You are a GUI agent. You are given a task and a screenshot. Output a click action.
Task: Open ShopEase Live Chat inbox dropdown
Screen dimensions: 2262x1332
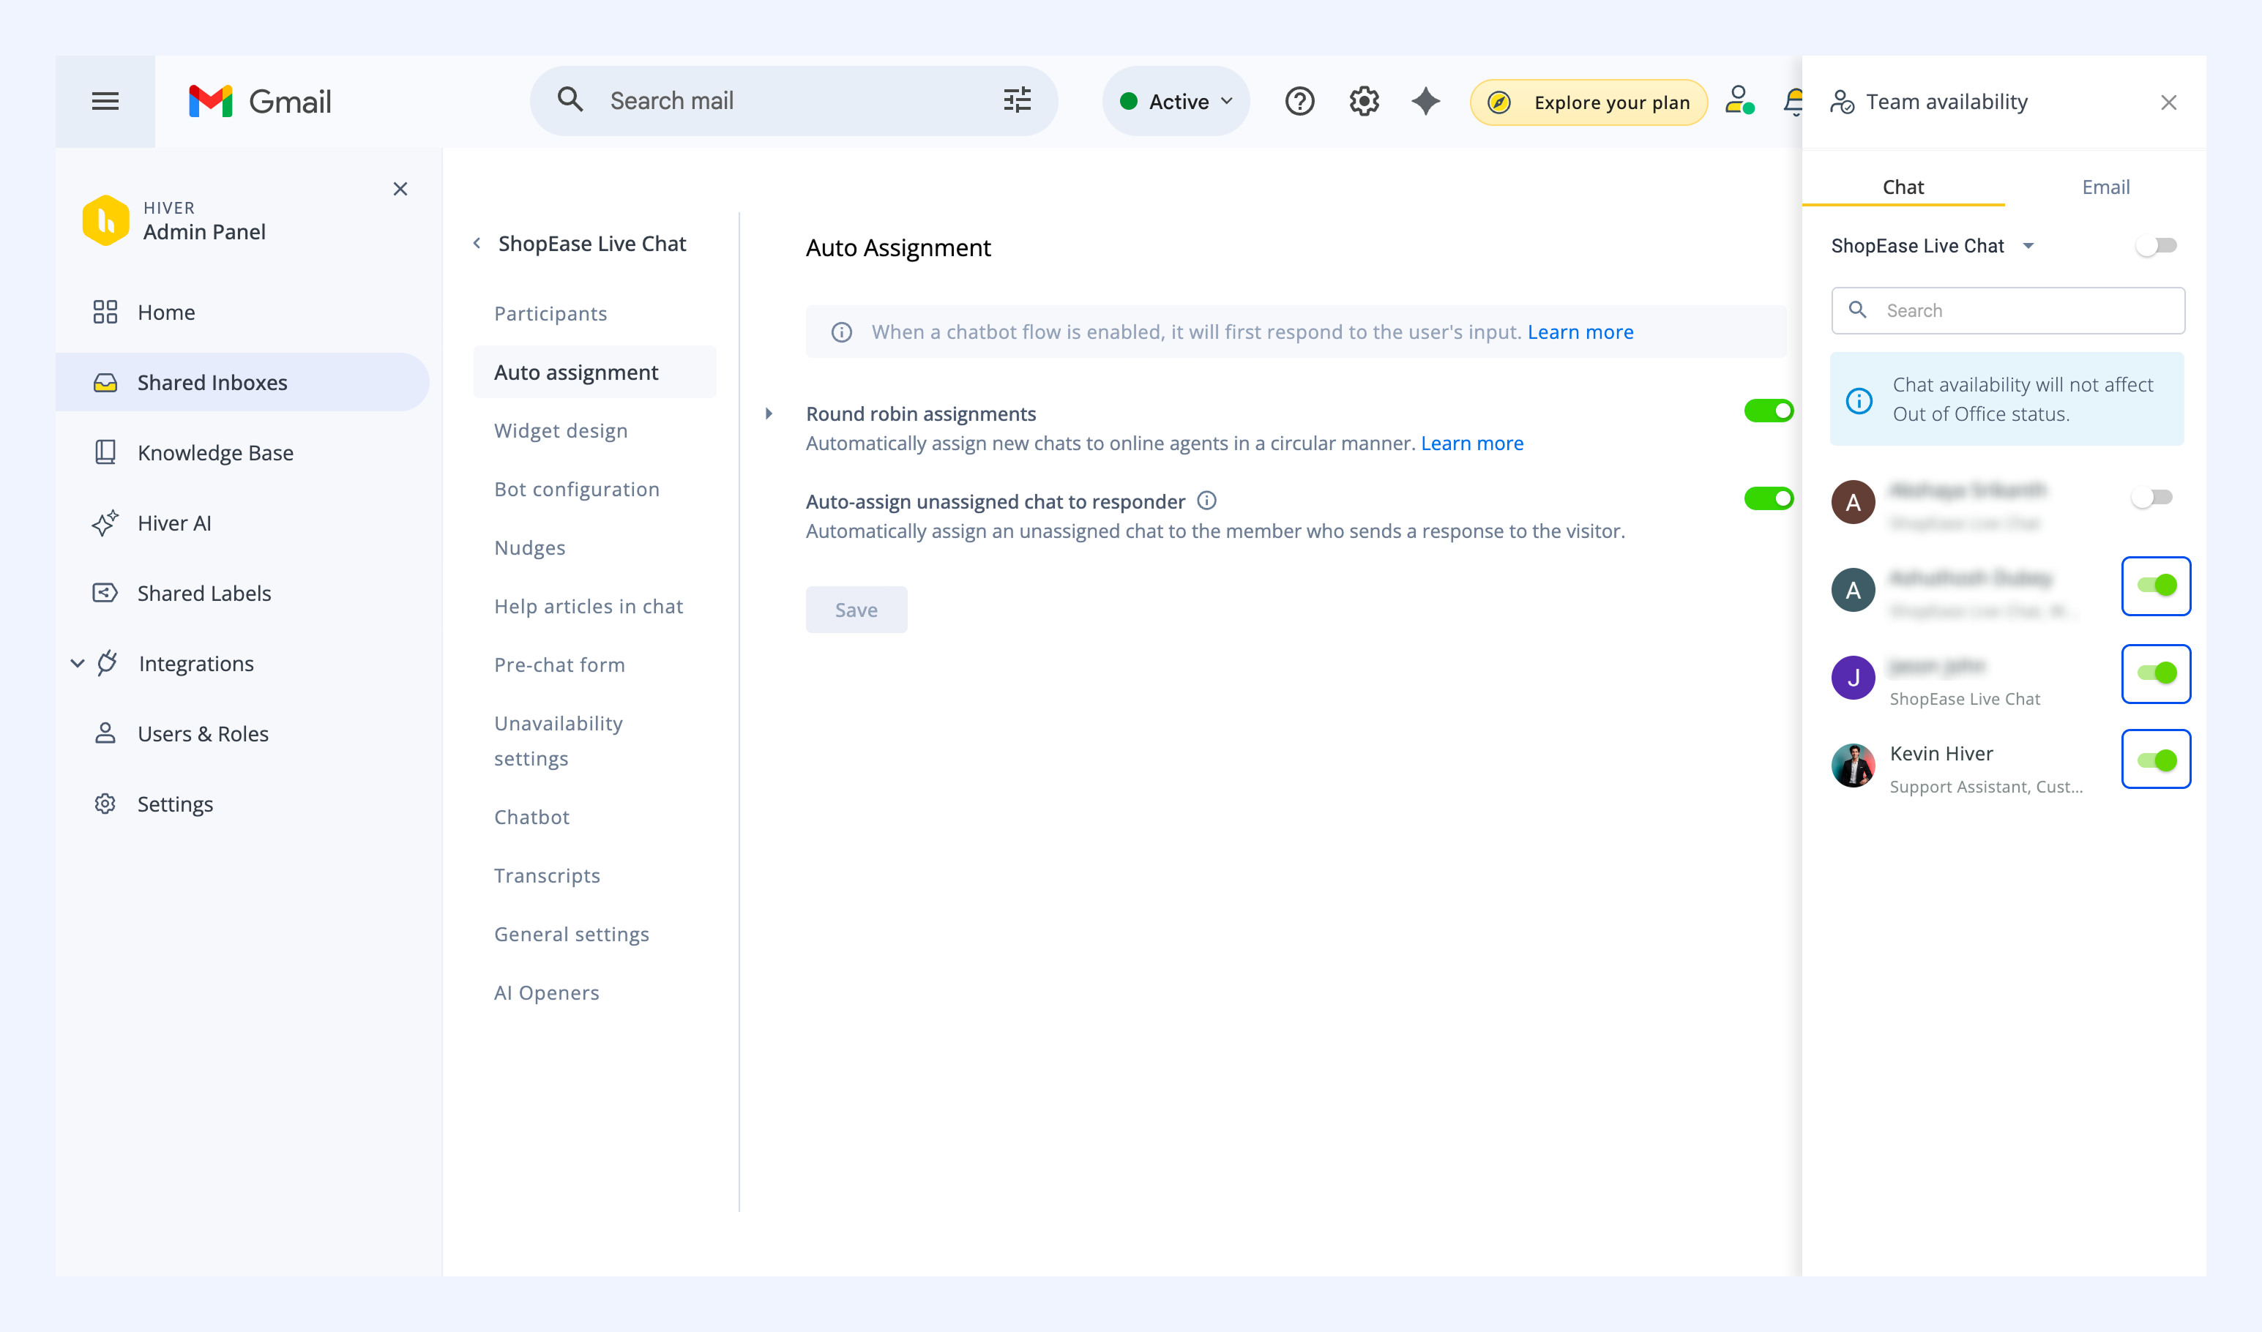pos(1933,246)
